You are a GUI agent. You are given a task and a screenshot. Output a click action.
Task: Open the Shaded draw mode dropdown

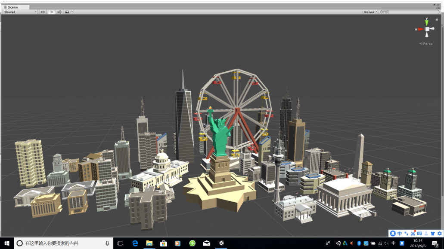tap(20, 12)
